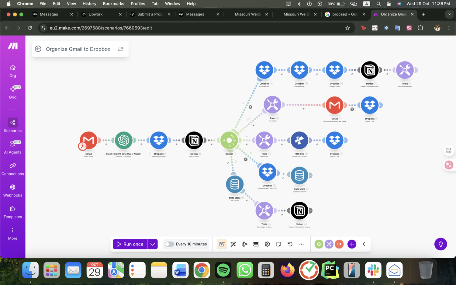Select the Dropbox Search Files/Folders module

click(159, 140)
